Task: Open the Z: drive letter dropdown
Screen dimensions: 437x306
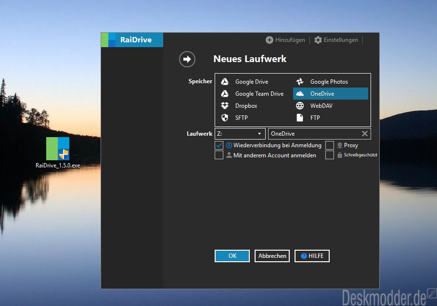Action: [x=240, y=134]
